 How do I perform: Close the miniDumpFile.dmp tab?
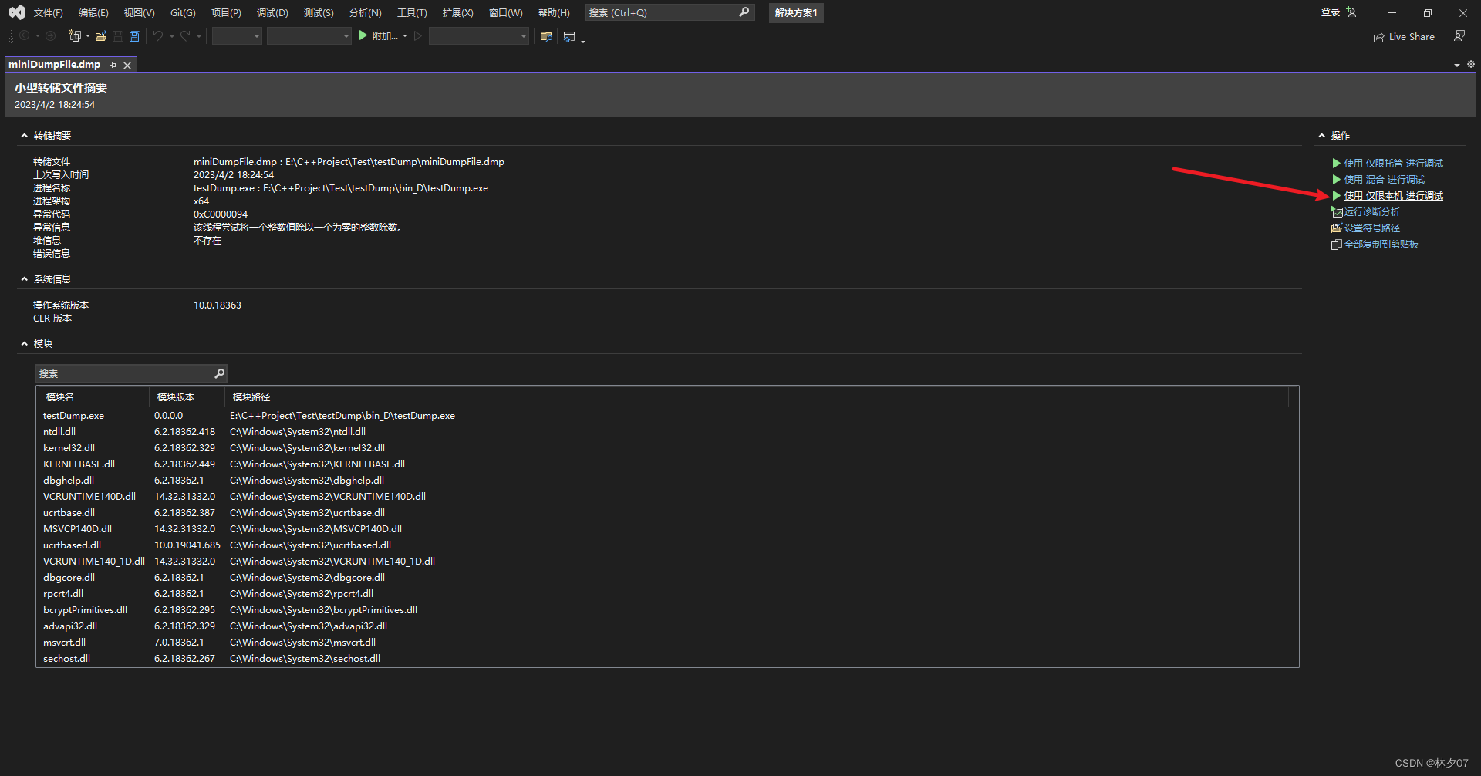click(x=127, y=66)
